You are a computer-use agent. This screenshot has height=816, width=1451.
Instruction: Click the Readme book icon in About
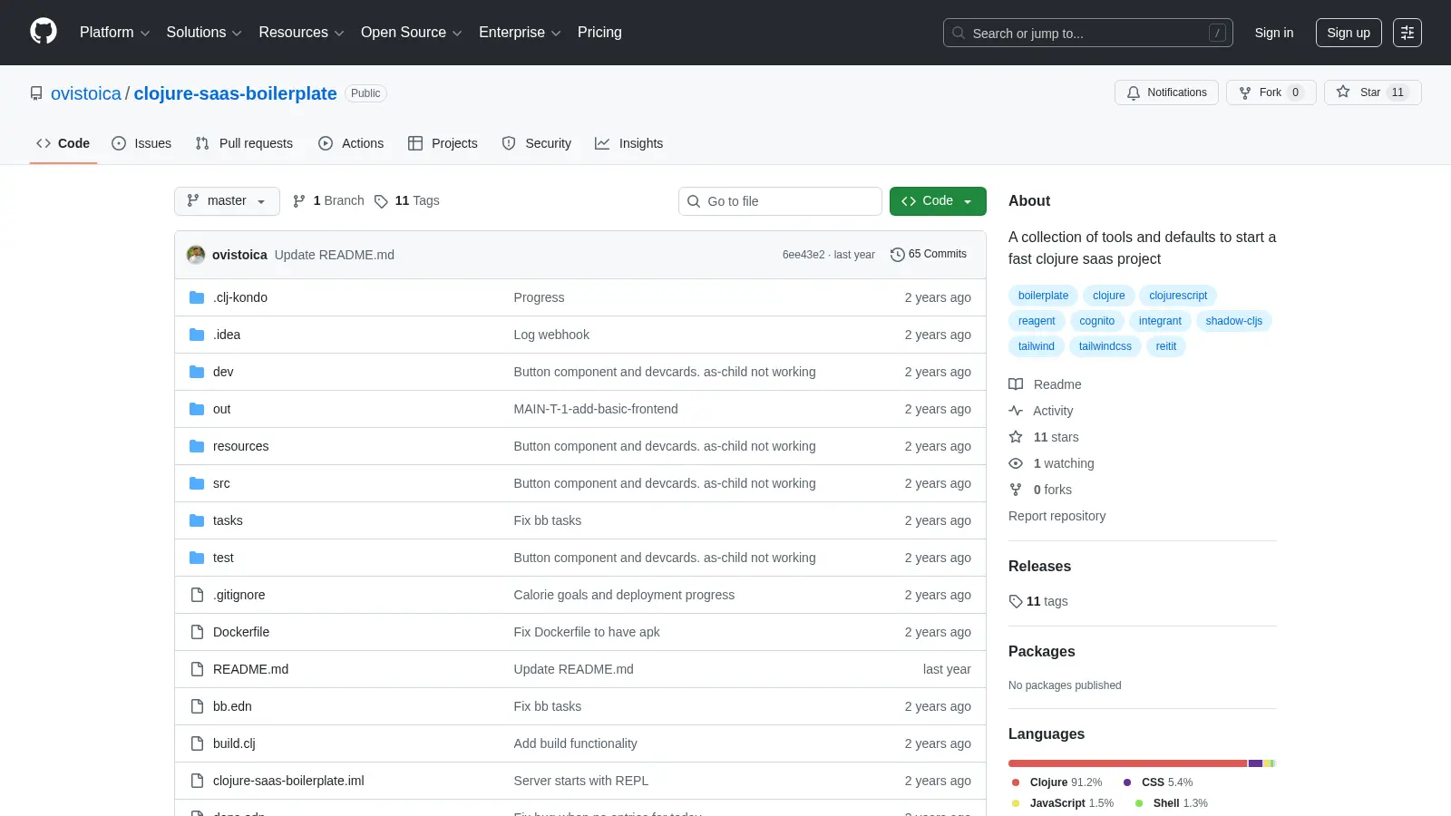point(1016,384)
